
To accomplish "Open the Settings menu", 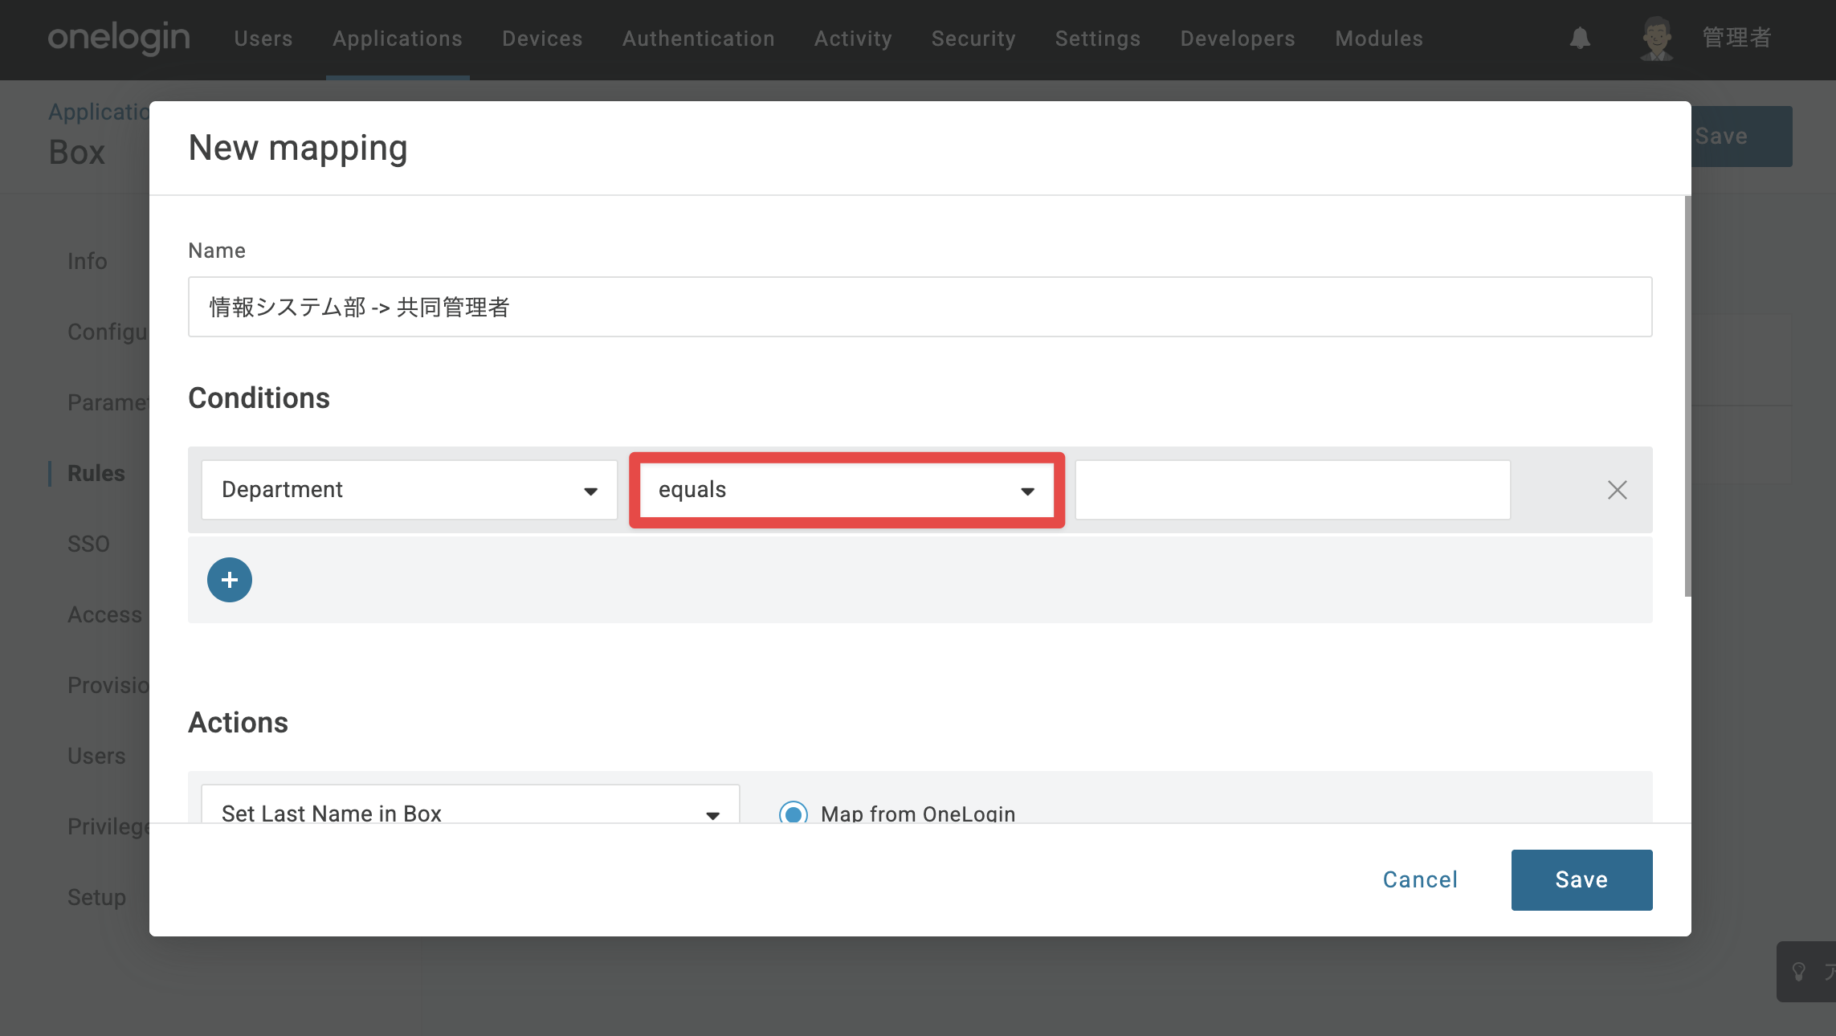I will pos(1098,39).
